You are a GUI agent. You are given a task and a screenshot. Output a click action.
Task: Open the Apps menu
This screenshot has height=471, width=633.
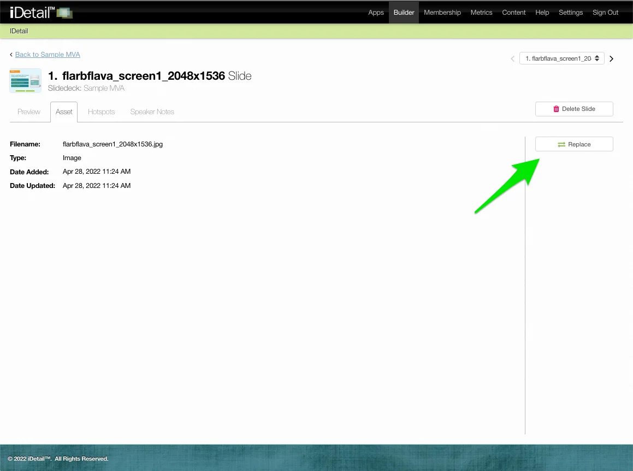[375, 13]
